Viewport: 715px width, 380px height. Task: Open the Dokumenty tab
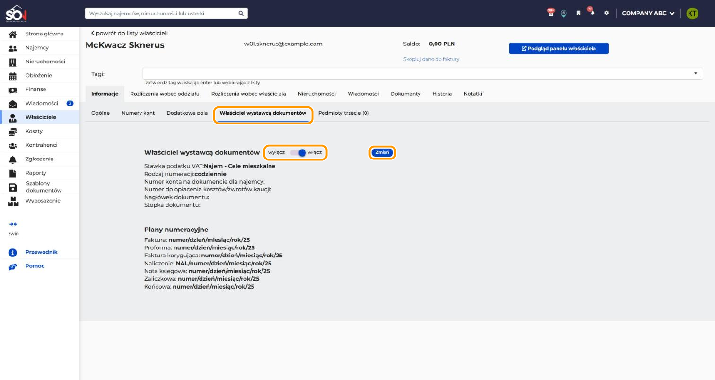click(x=405, y=94)
